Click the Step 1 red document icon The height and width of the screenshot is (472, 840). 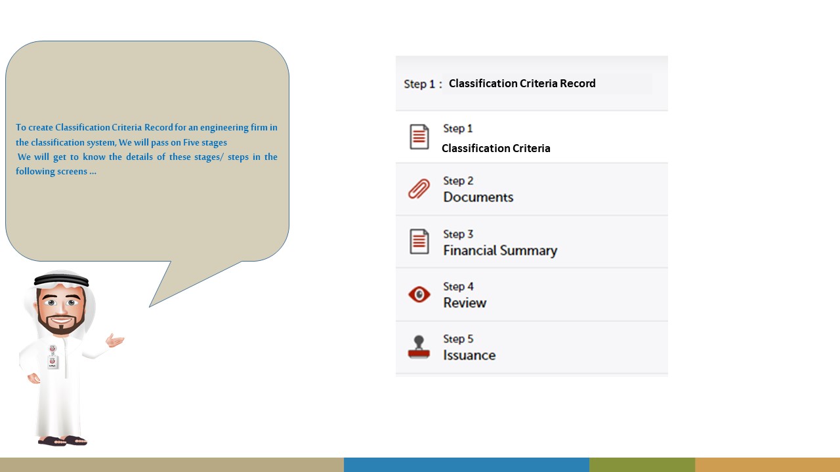pos(419,137)
